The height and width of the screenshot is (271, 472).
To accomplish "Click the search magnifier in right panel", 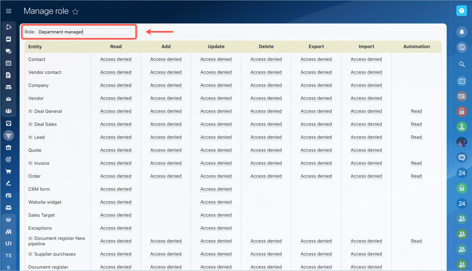I will tap(462, 64).
